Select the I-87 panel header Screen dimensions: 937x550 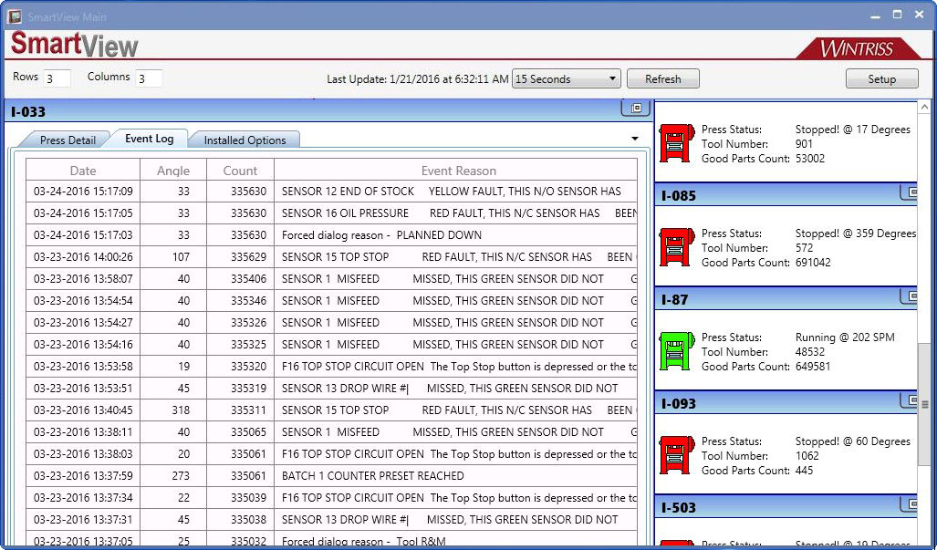(786, 298)
